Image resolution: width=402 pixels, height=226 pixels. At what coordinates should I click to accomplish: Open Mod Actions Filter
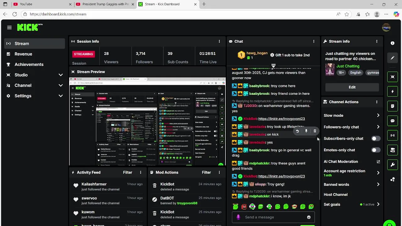click(x=206, y=172)
